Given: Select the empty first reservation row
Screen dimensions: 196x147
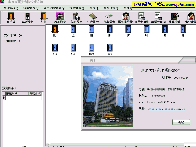Looking at the screenshot, I should (22, 98).
